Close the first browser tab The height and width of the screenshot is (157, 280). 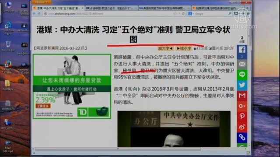82,8
